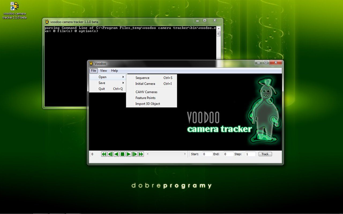Maximize the Voodoo window
The width and height of the screenshot is (343, 214).
(x=266, y=63)
